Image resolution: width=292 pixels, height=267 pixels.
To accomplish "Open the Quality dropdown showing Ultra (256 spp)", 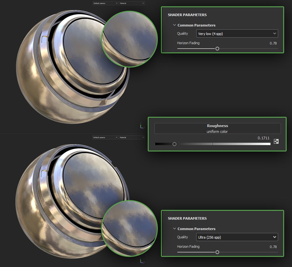I will point(237,237).
